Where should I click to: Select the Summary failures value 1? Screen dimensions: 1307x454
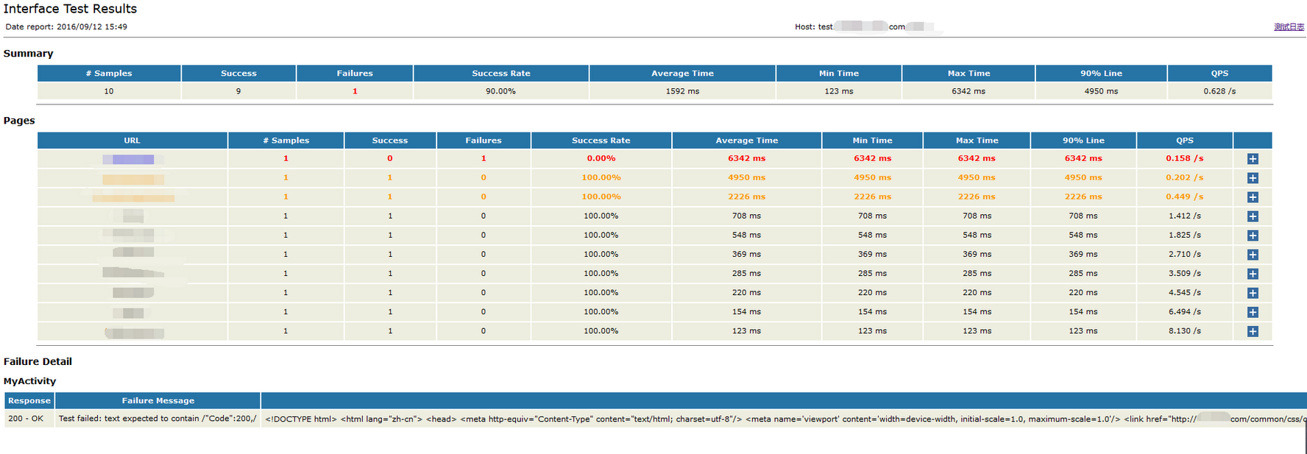click(x=355, y=91)
